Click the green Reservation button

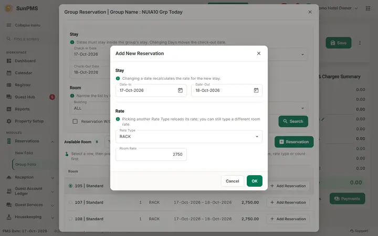coord(294,142)
